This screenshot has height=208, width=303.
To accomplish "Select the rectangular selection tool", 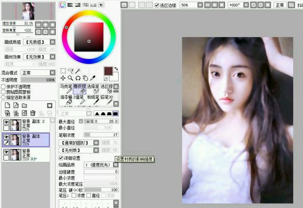I will tap(63, 71).
